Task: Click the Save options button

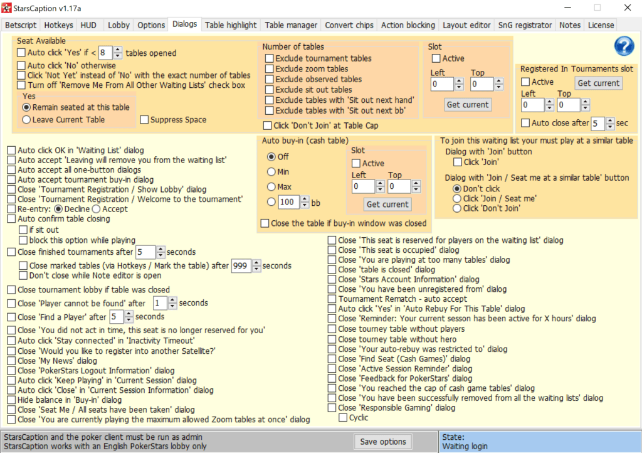Action: pos(383,442)
